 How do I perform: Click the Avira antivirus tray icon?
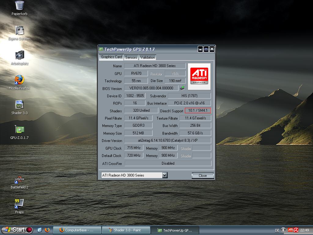296,230
